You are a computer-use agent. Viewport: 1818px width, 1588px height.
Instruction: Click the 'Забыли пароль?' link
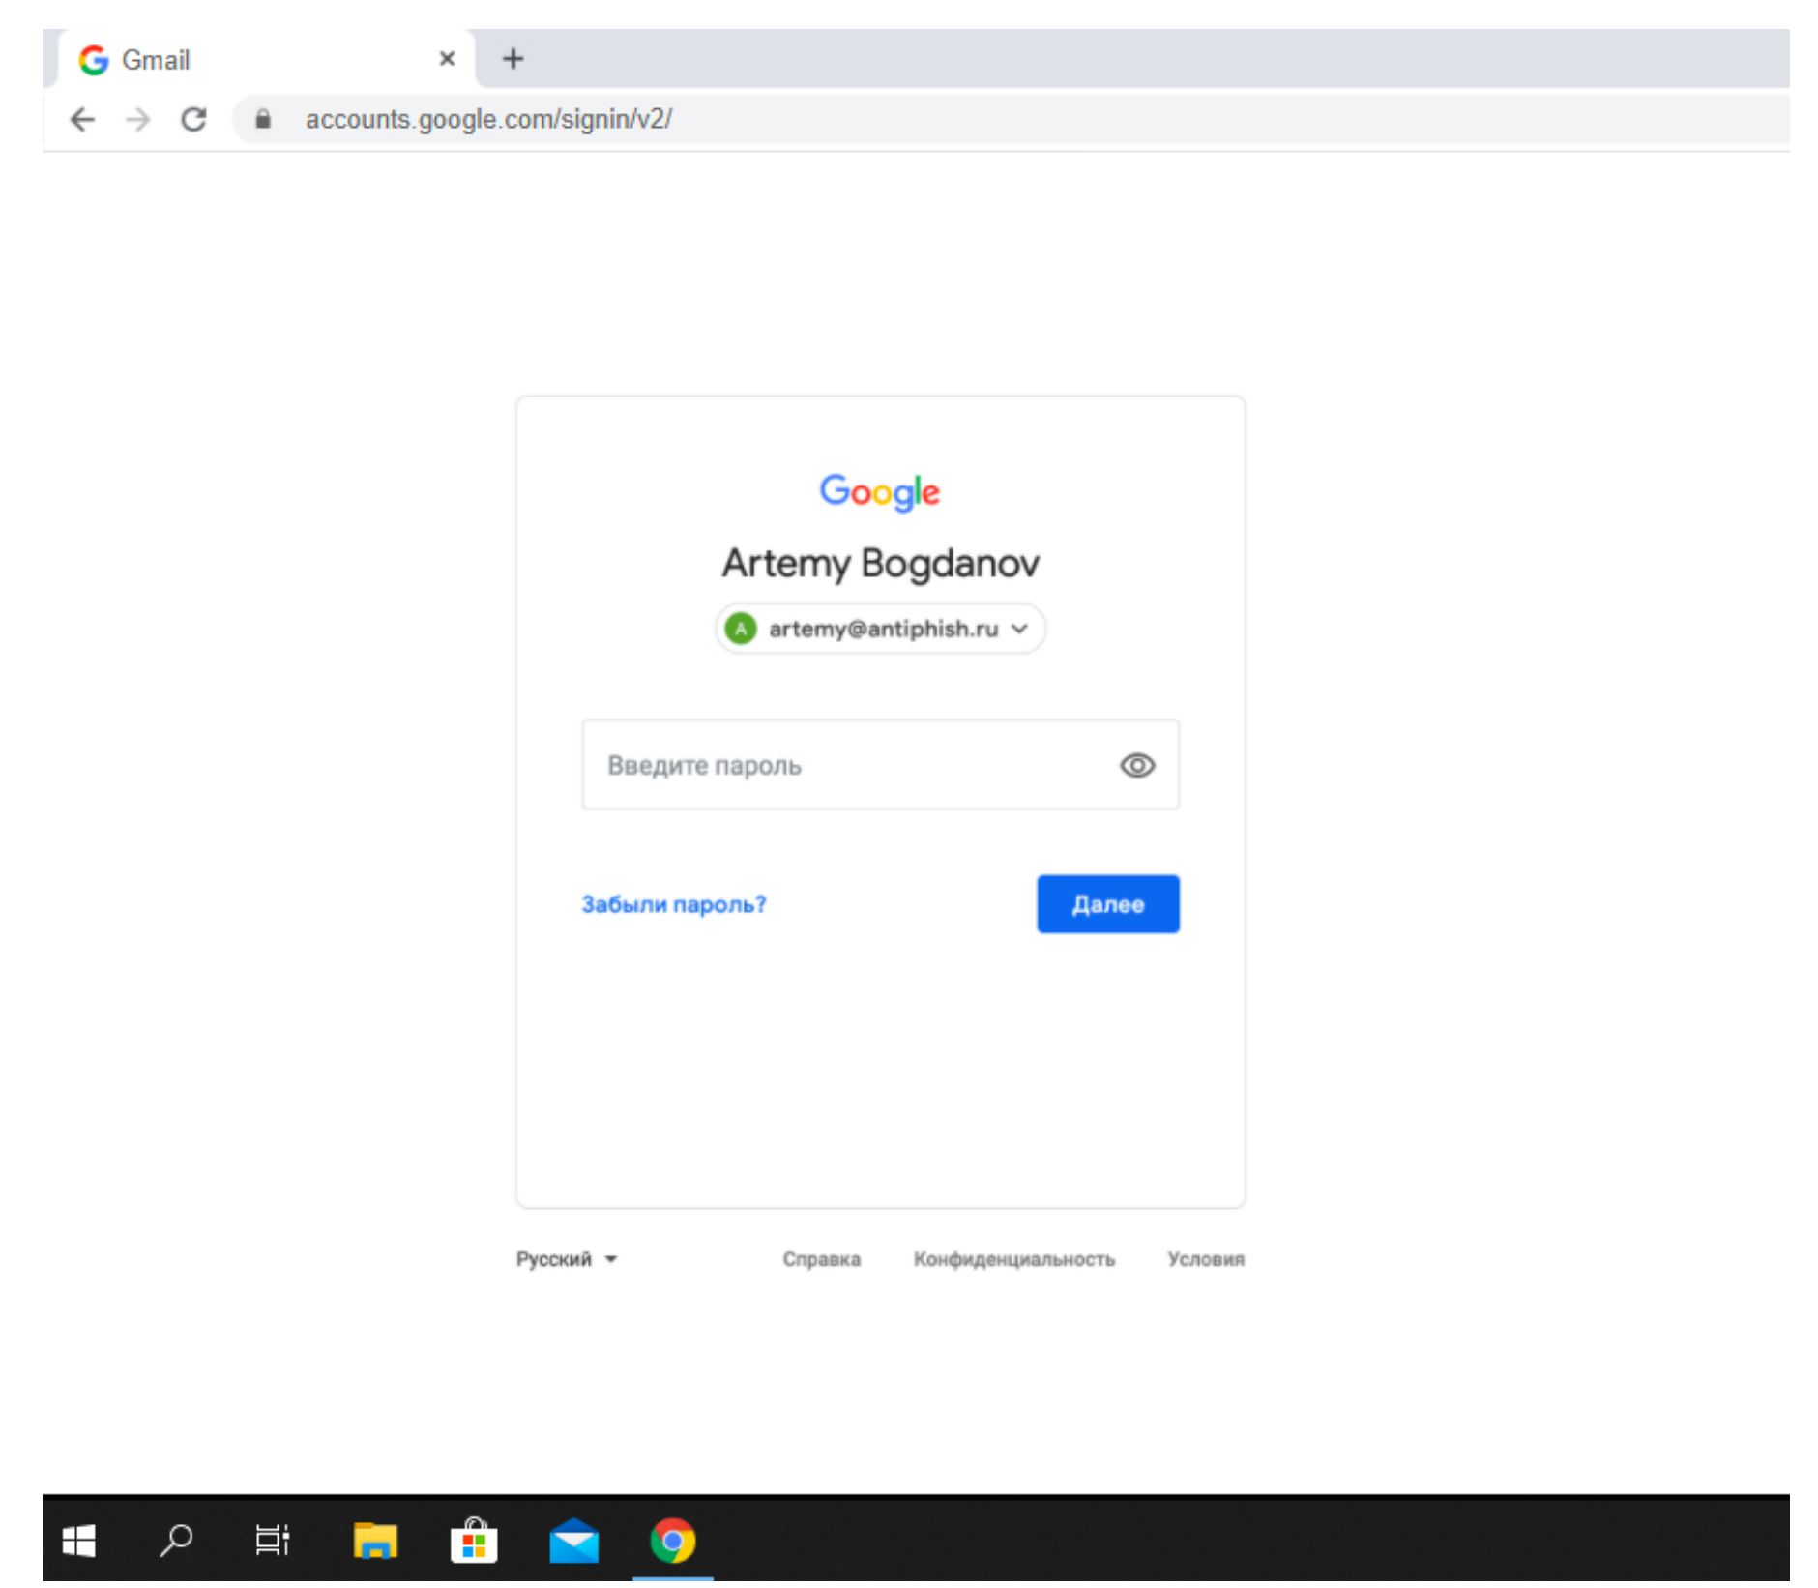coord(674,904)
